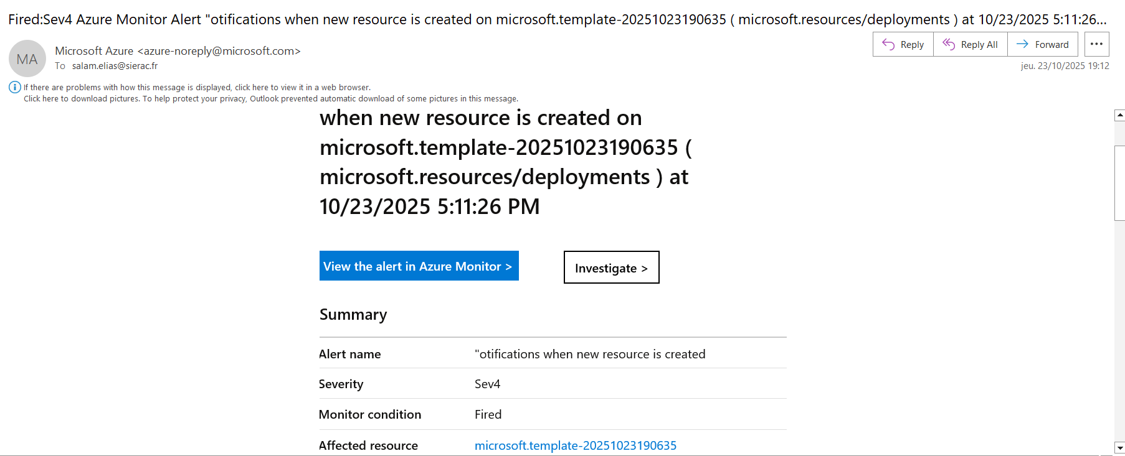Open the view in web browser notice
Image resolution: width=1125 pixels, height=456 pixels.
[x=197, y=88]
